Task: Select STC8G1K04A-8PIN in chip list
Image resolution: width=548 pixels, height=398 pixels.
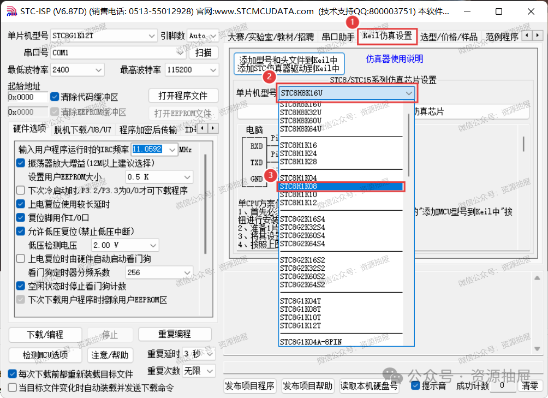Action: (x=341, y=342)
